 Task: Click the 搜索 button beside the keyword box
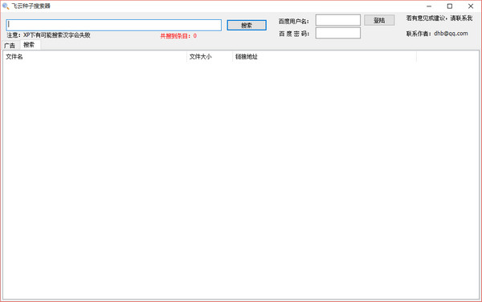pyautogui.click(x=247, y=25)
